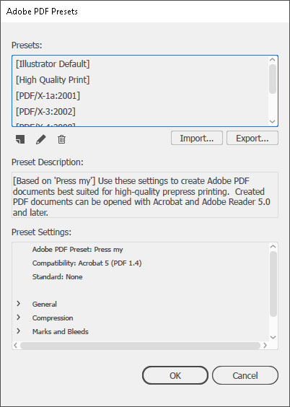Confirm with the OK button

pyautogui.click(x=175, y=375)
